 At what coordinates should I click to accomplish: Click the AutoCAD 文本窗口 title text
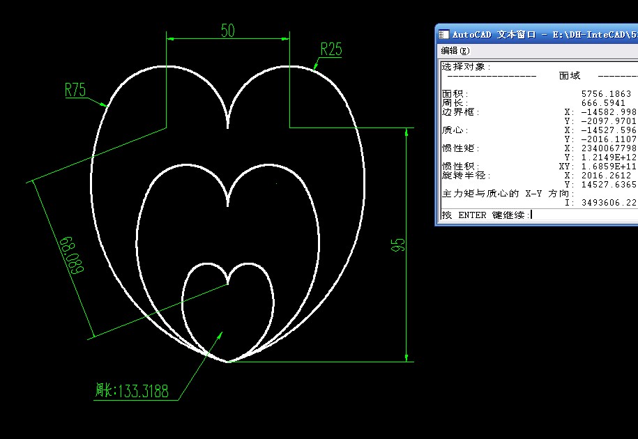click(x=494, y=35)
